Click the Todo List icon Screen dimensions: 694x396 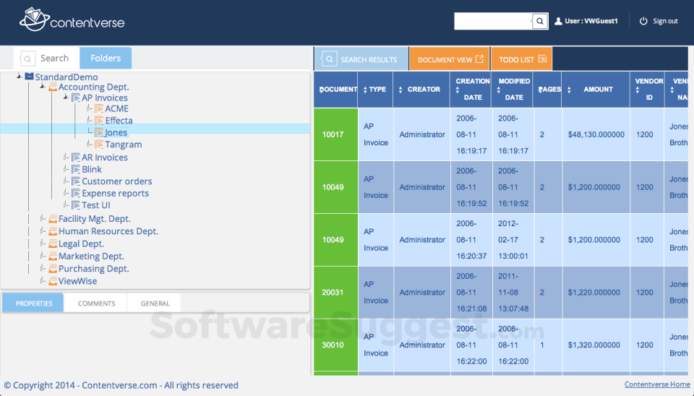pos(542,59)
